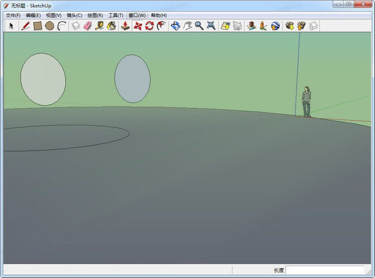Select the Paint Bucket tool
Viewport: 375px width, 278px height.
(x=111, y=26)
